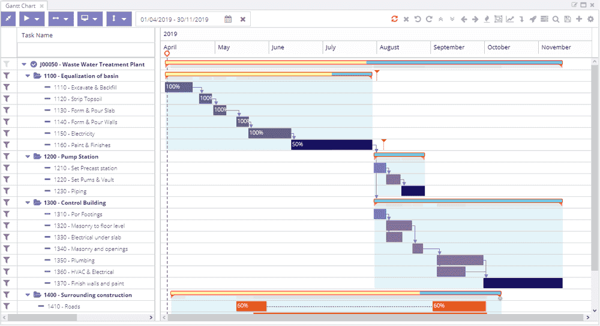The image size is (600, 326).
Task: Open the vertical arrows dropdown button
Action: [x=119, y=19]
